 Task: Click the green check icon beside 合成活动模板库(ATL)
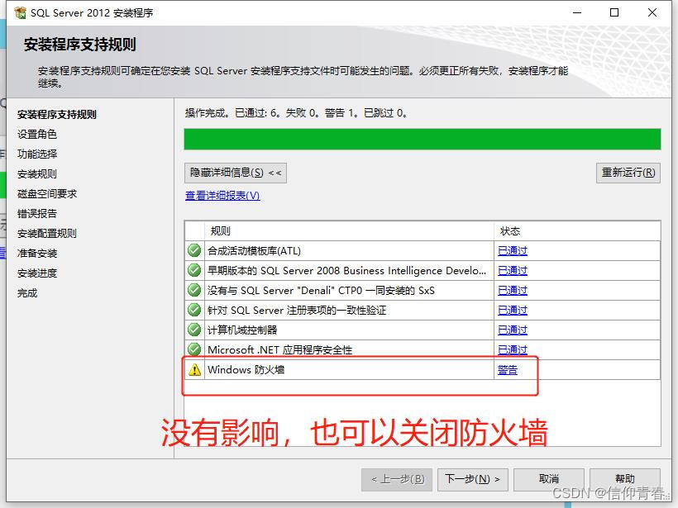pos(194,250)
